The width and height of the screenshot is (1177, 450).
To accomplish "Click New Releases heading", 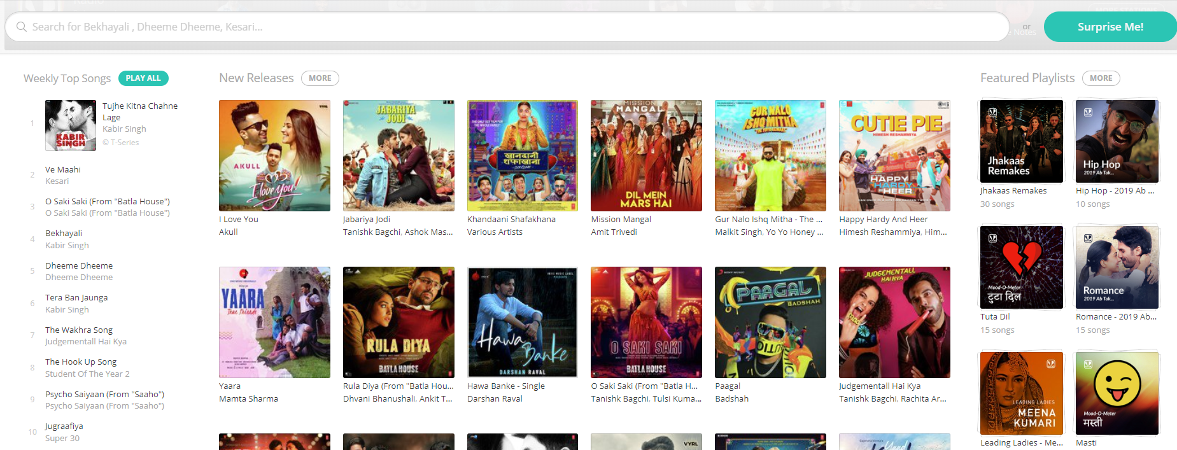I will click(257, 78).
